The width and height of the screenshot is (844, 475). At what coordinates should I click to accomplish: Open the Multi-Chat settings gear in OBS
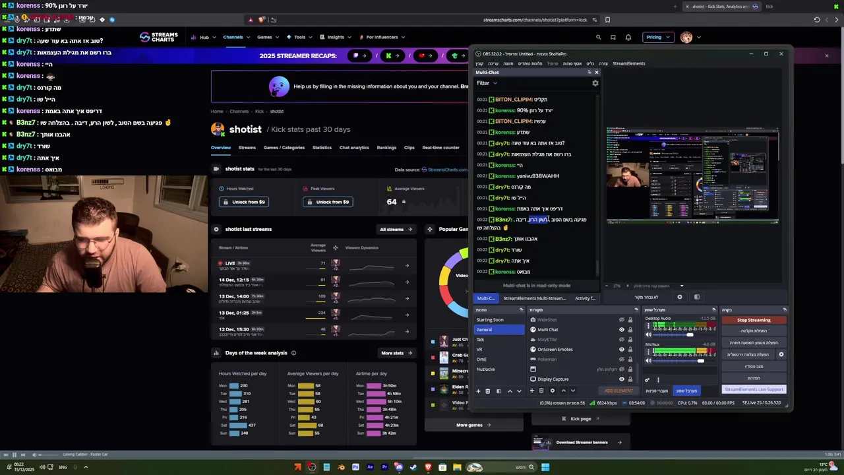[x=595, y=83]
